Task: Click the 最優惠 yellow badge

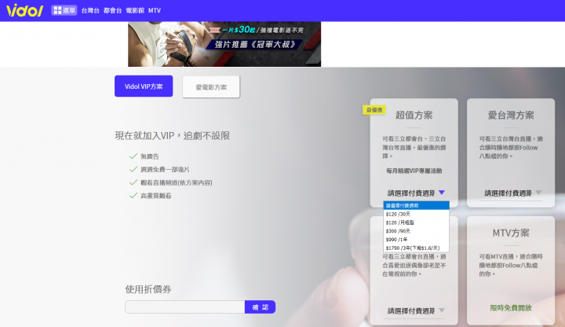Action: tap(374, 110)
